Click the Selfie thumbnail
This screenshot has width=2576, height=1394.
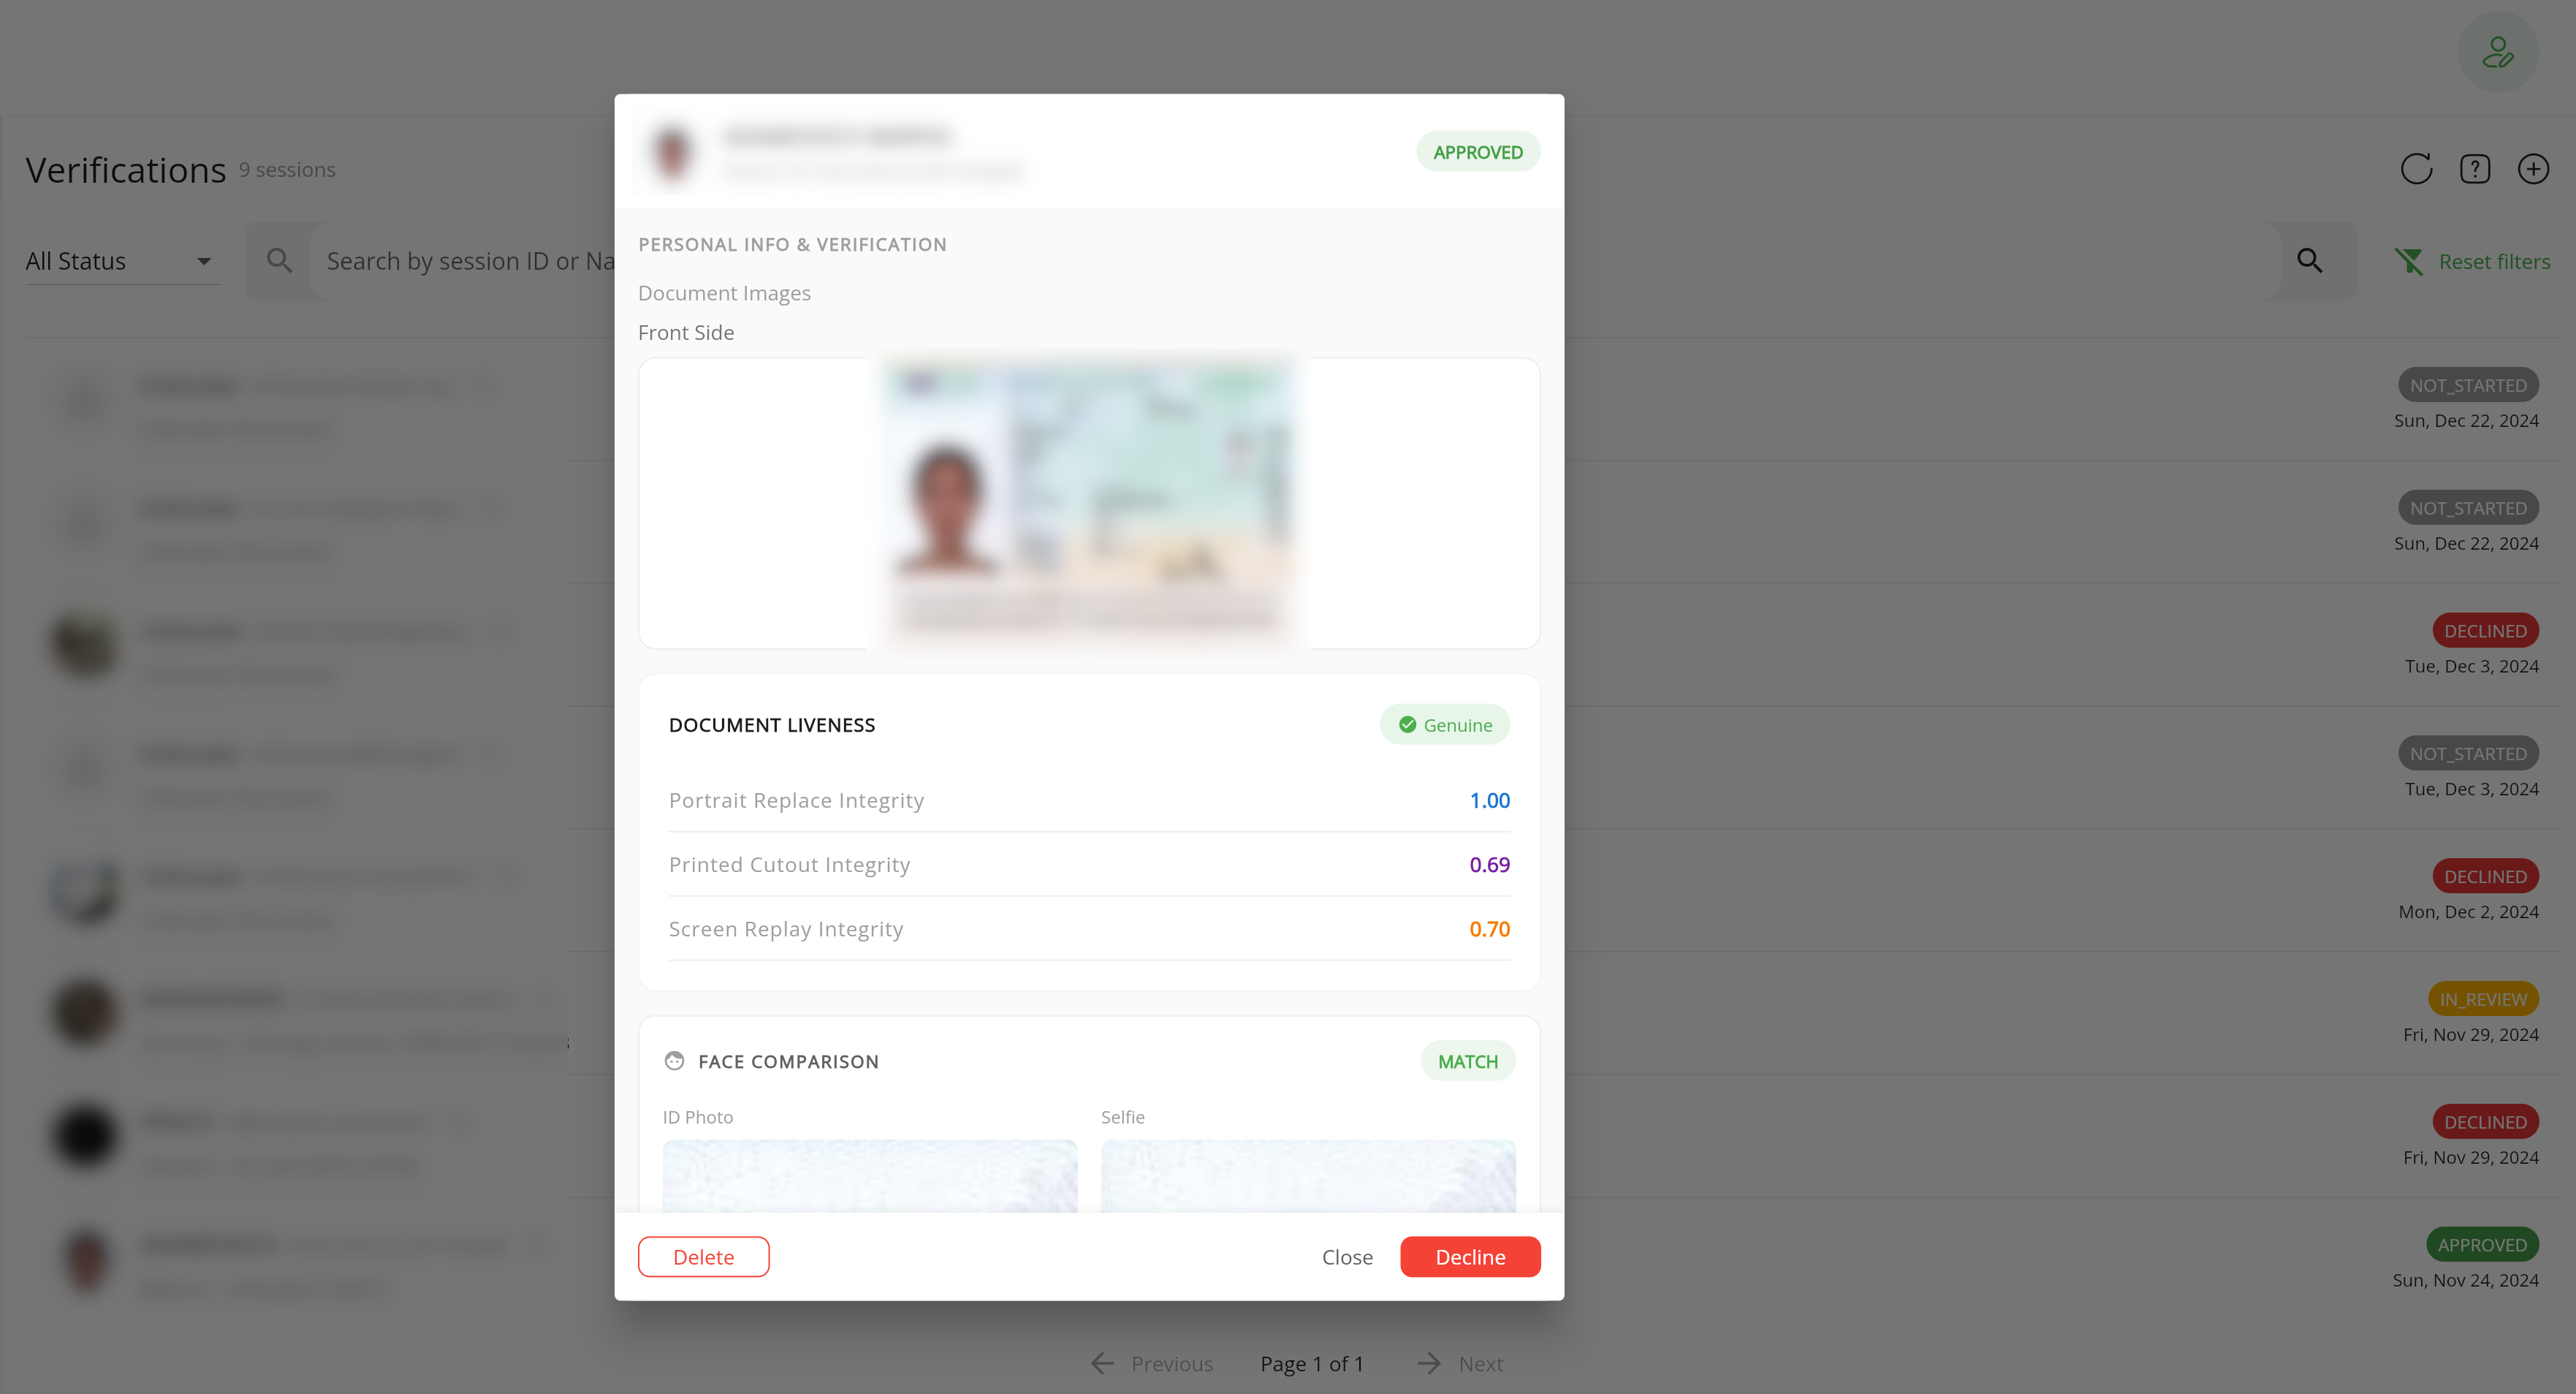click(1308, 1176)
